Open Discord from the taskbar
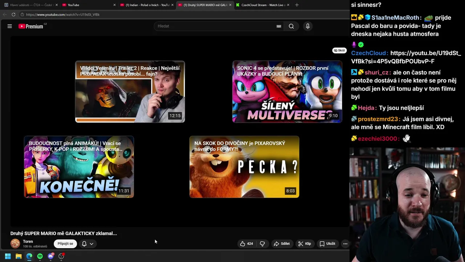 (50, 256)
